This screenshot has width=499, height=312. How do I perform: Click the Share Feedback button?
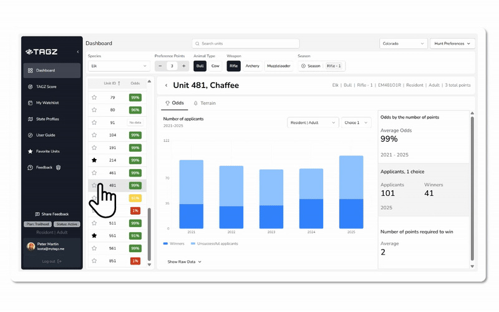[52, 214]
